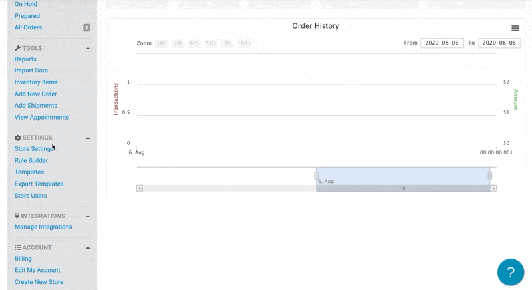Go to Inventory Items

click(36, 82)
